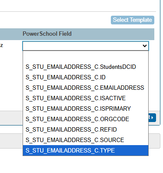Click the Select Template button
The height and width of the screenshot is (173, 163).
click(x=133, y=20)
